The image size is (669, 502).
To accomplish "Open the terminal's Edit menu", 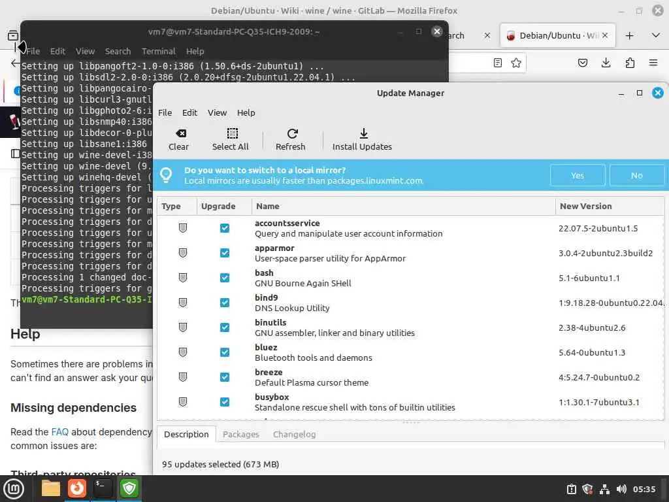I will point(57,51).
